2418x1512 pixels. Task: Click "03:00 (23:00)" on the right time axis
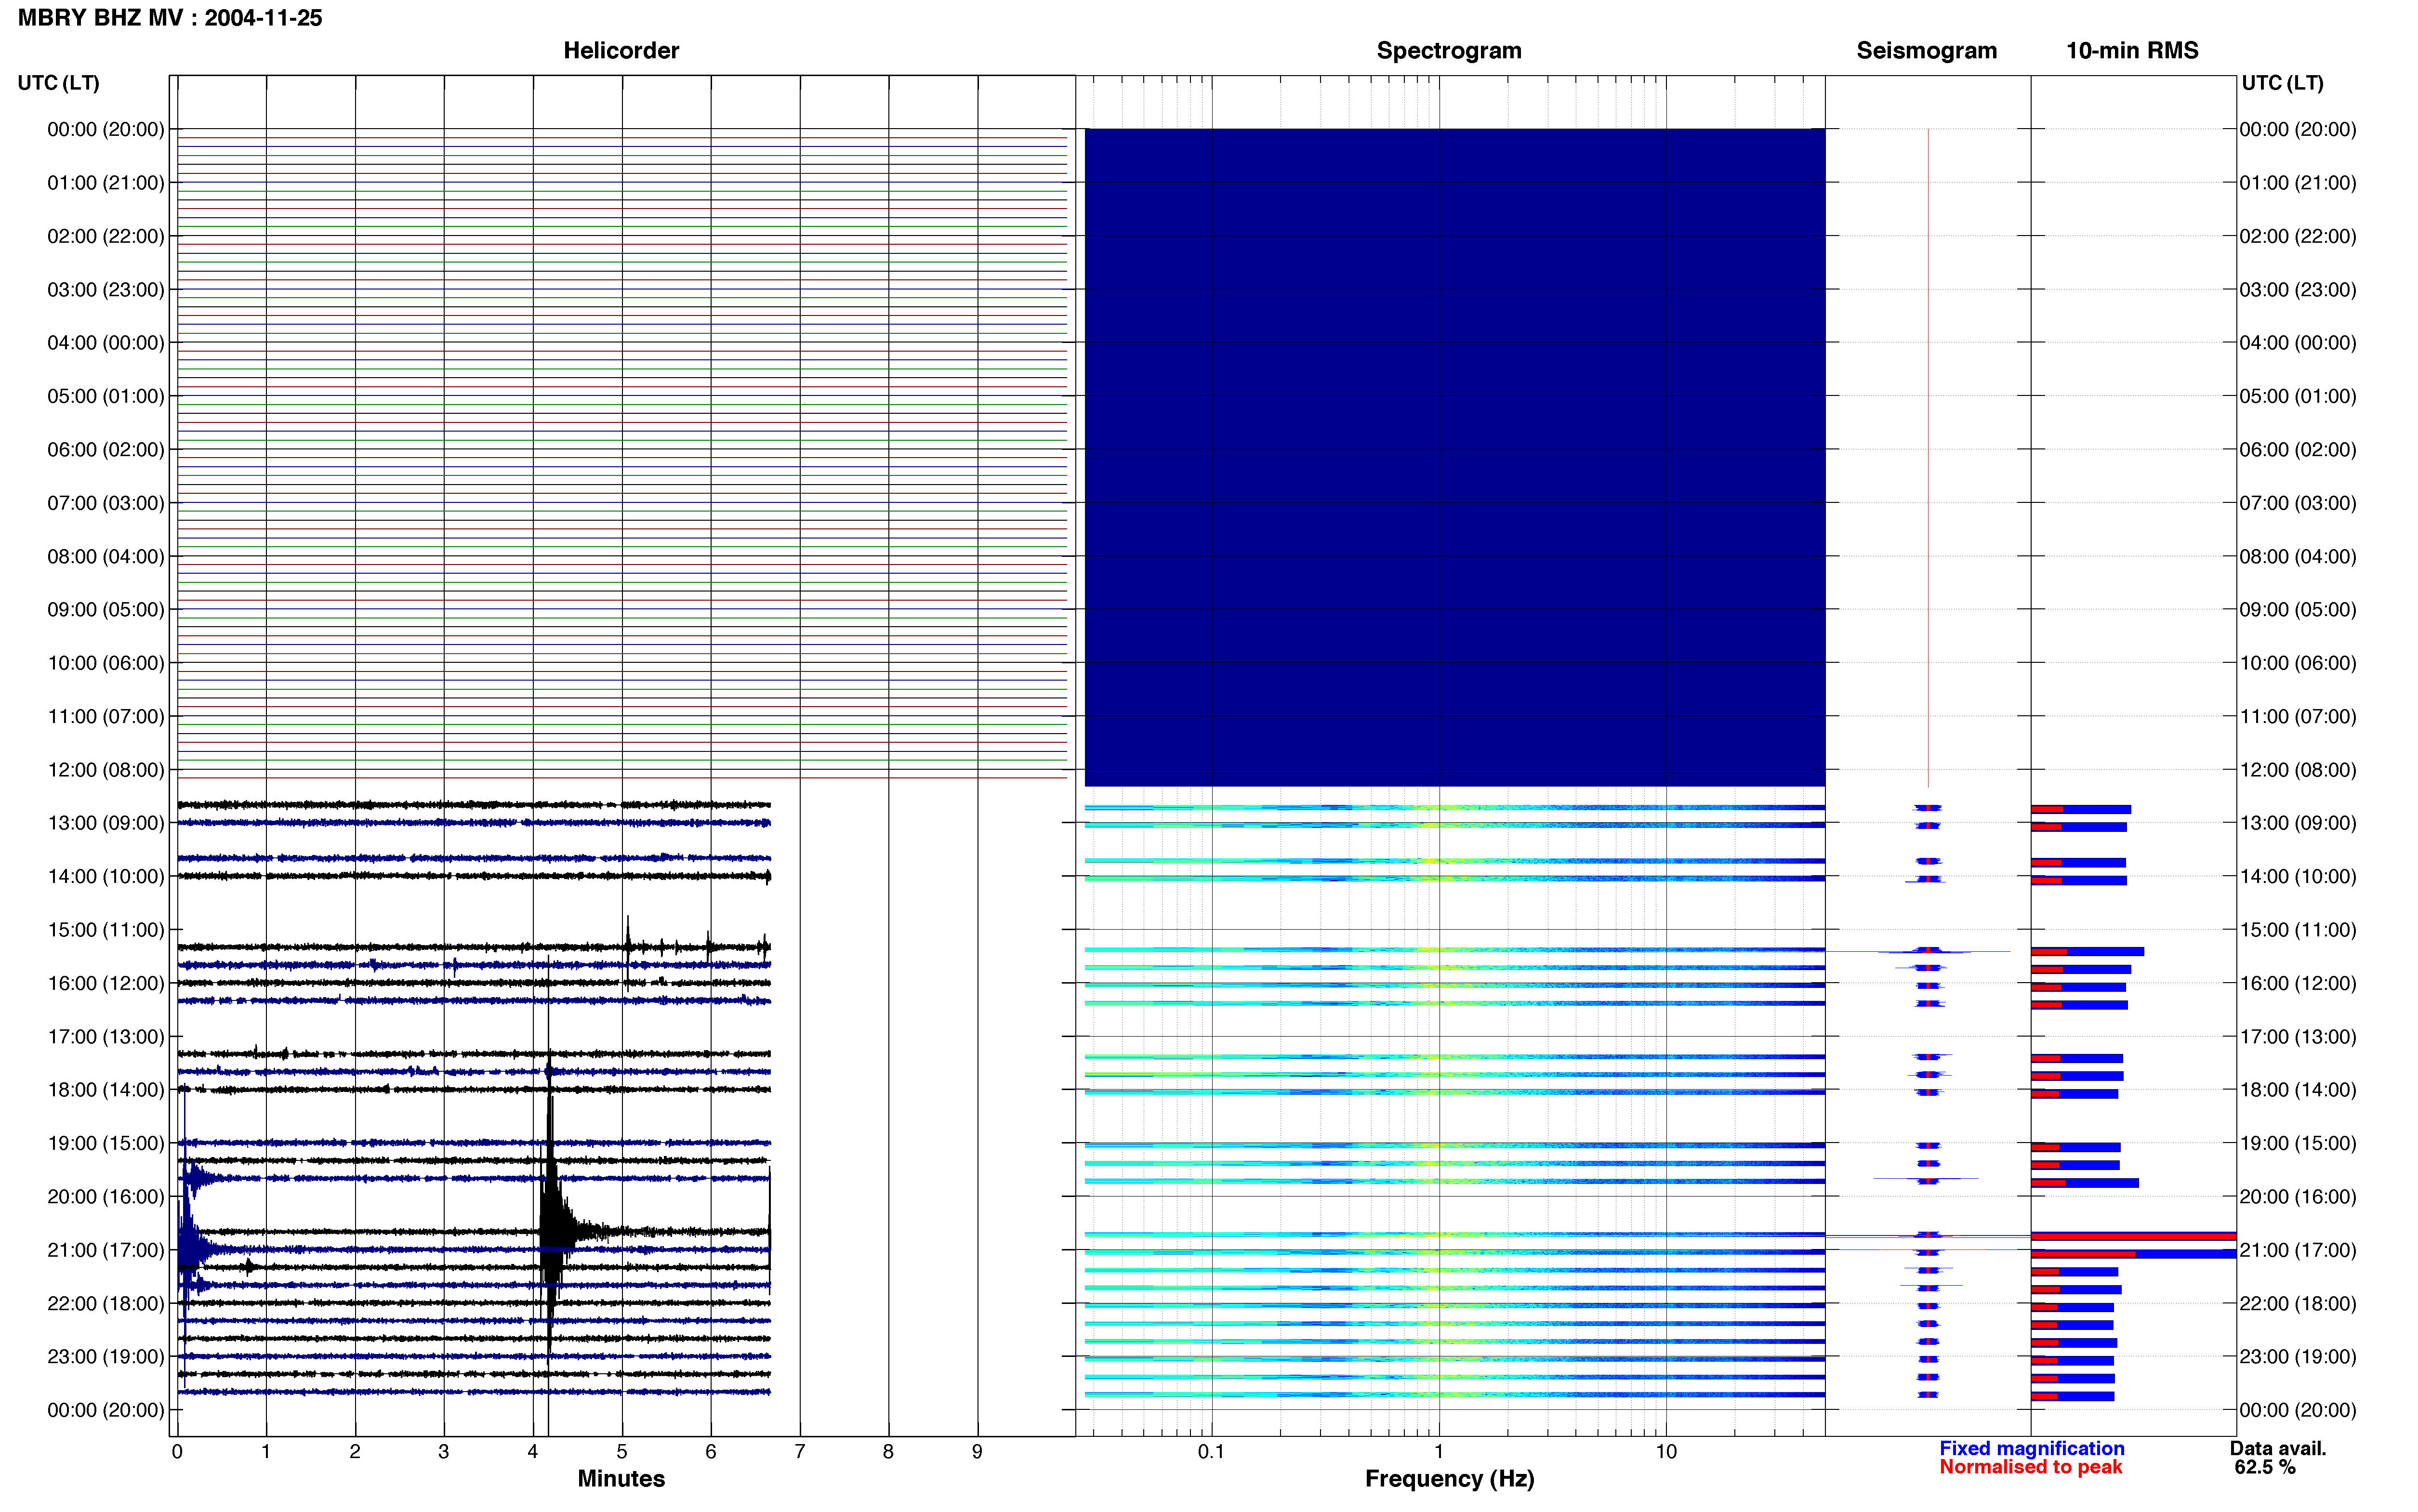coord(2298,290)
